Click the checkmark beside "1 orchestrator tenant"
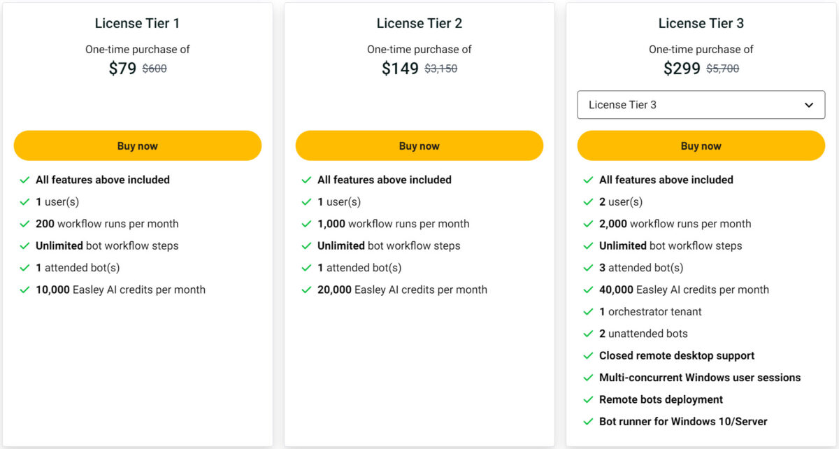 tap(588, 311)
